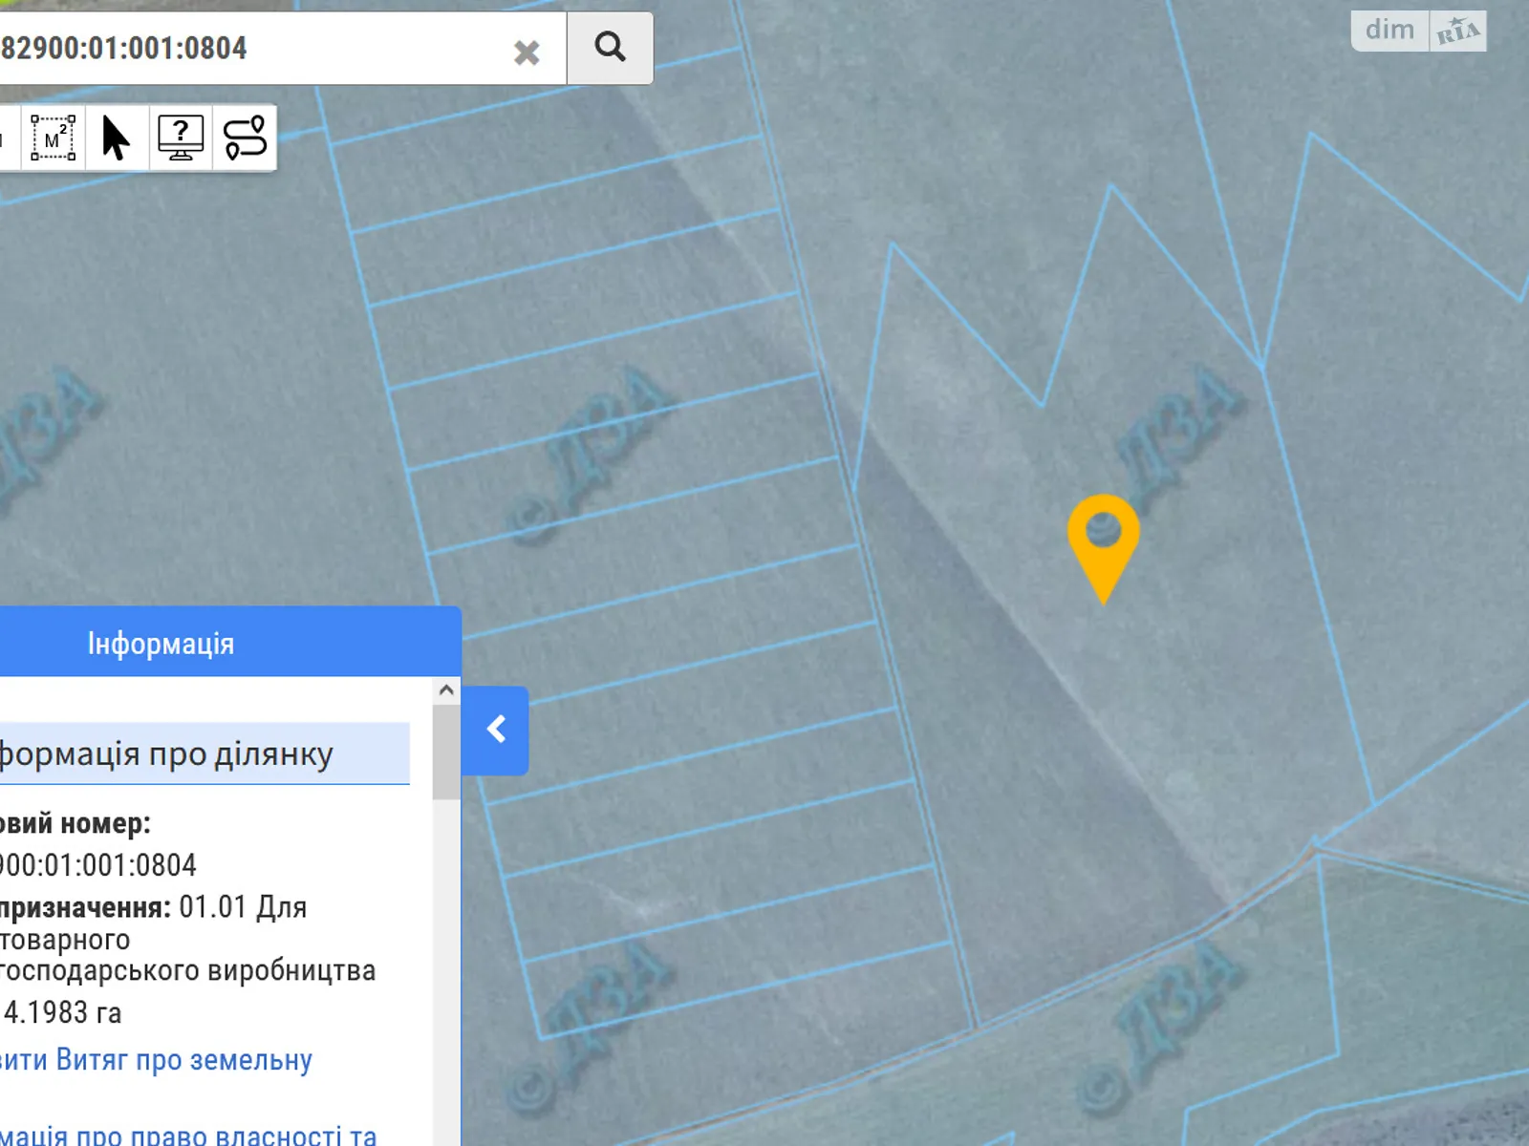The image size is (1529, 1146).
Task: Select the M² area measurement tool
Action: 53,138
